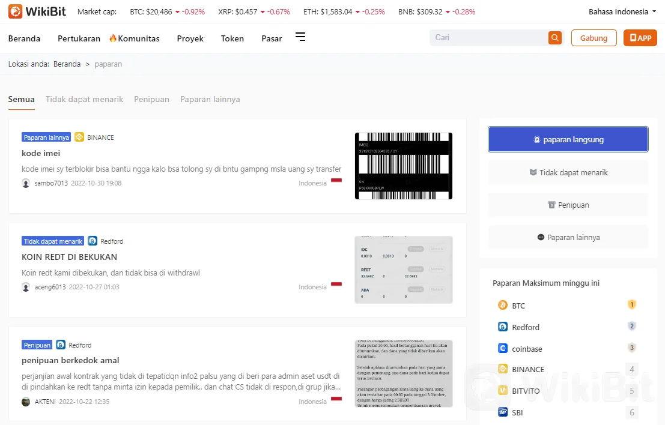The image size is (665, 425).
Task: Open the hamburger menu icon
Action: click(300, 37)
